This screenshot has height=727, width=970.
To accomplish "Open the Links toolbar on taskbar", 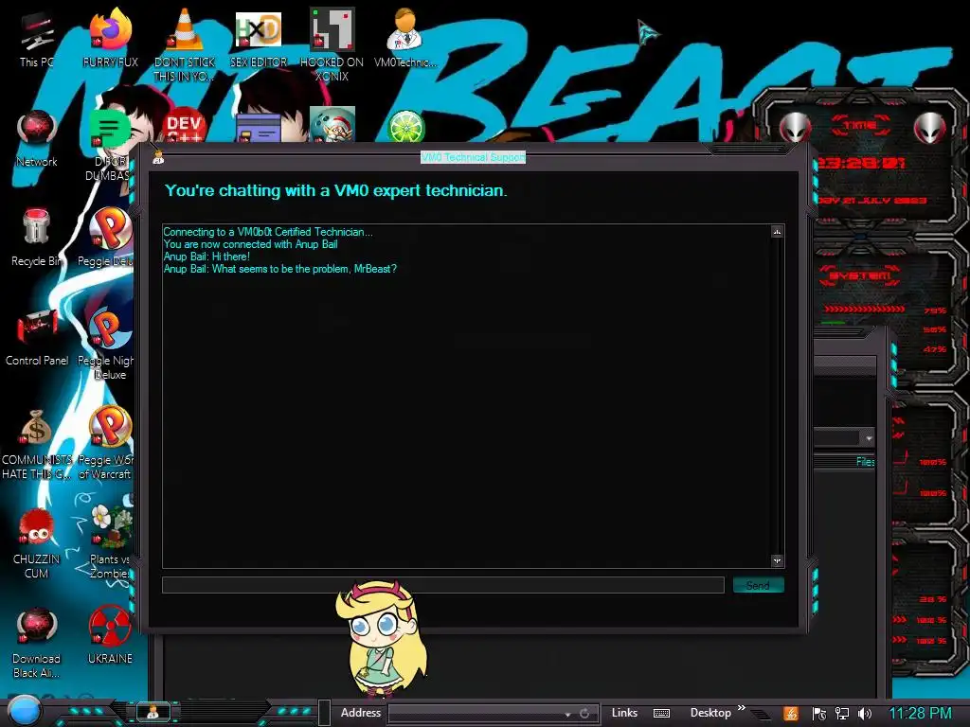I will [x=624, y=713].
